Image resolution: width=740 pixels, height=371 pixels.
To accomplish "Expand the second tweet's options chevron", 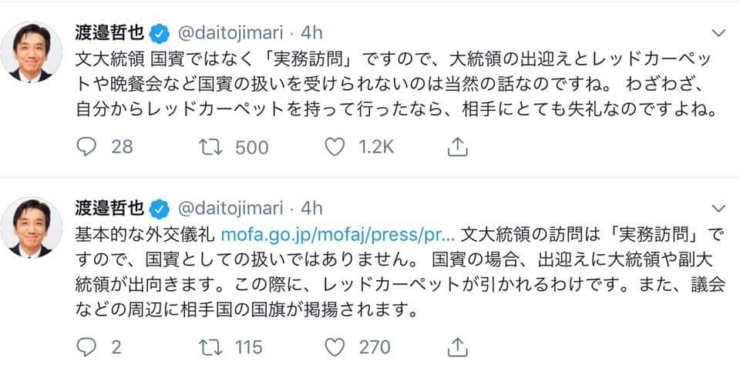I will point(717,208).
